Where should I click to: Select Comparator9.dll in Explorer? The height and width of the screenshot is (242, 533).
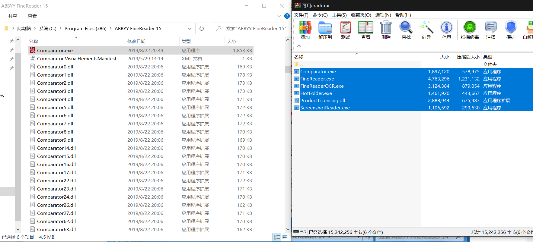(x=141, y=140)
